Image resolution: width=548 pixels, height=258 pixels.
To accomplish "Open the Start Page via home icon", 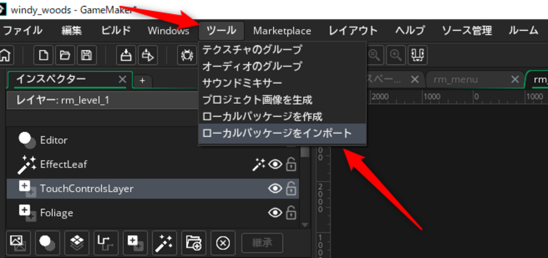I will pos(5,55).
